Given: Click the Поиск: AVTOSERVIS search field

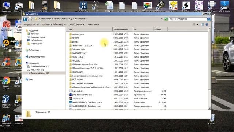Looking at the screenshot, I should click(188, 19).
